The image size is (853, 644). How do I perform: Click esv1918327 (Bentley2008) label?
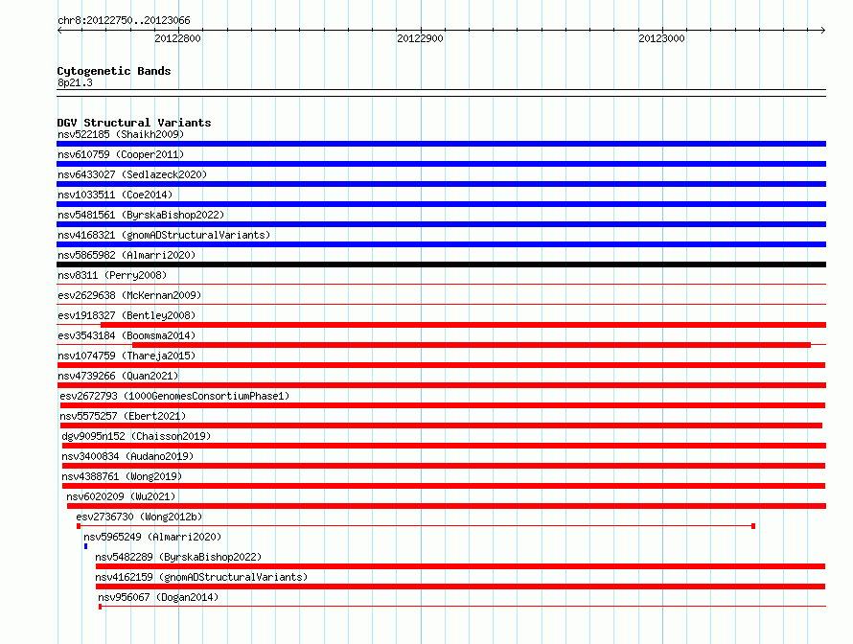127,315
